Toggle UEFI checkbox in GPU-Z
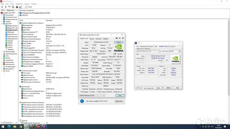 pyautogui.click(x=119, y=54)
